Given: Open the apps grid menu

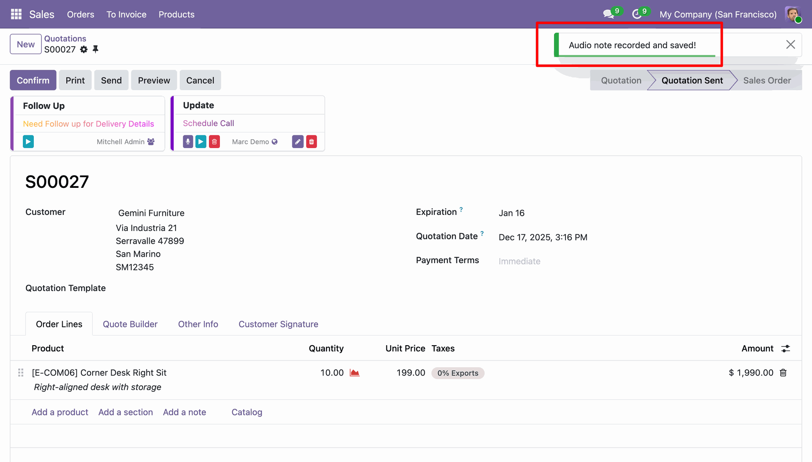Looking at the screenshot, I should (x=16, y=14).
